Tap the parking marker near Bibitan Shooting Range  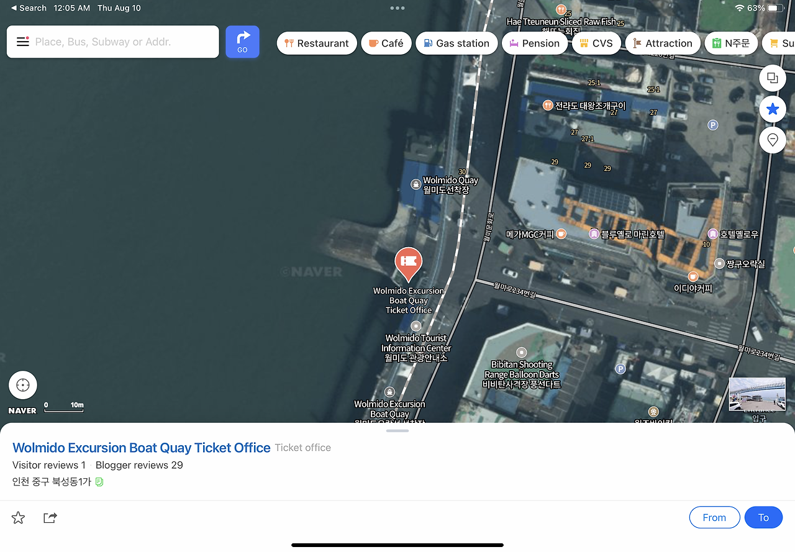pos(620,369)
